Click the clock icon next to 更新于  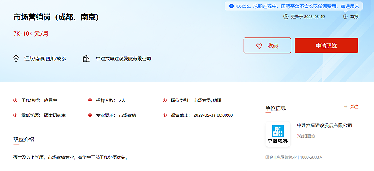click(285, 17)
